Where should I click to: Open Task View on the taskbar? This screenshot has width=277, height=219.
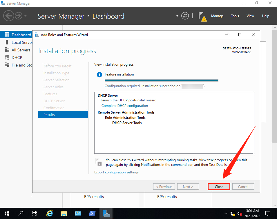[x=35, y=213]
